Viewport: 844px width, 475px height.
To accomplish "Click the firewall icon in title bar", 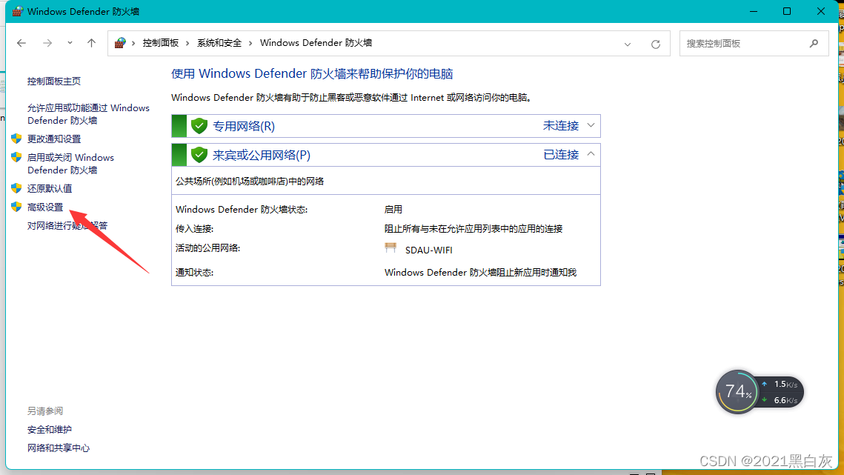I will point(18,11).
